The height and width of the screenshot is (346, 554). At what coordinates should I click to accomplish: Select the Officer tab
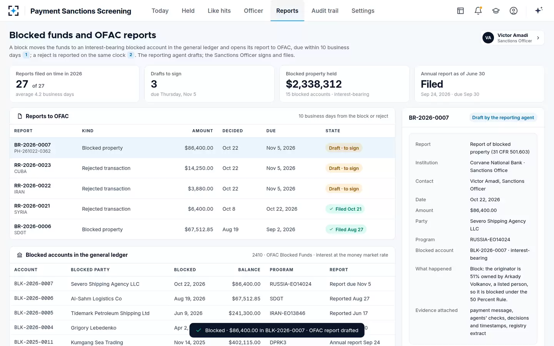tap(254, 11)
